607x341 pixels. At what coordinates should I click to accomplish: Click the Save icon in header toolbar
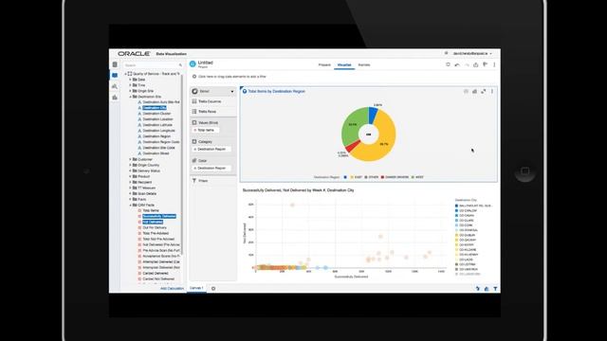coord(448,64)
